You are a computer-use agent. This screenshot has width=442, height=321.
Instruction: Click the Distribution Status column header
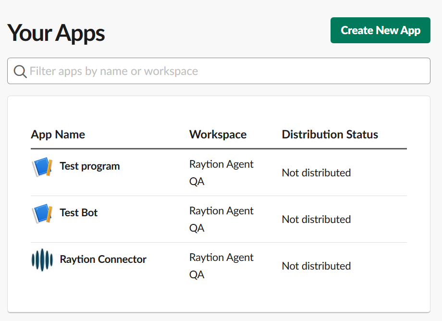click(330, 135)
